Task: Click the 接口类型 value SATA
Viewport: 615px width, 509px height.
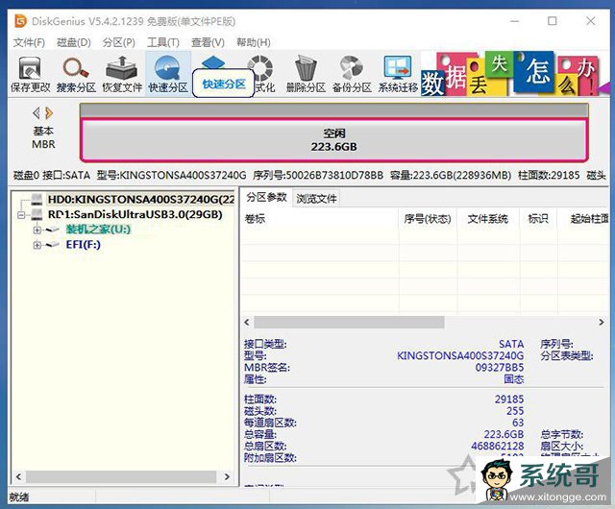Action: click(511, 344)
